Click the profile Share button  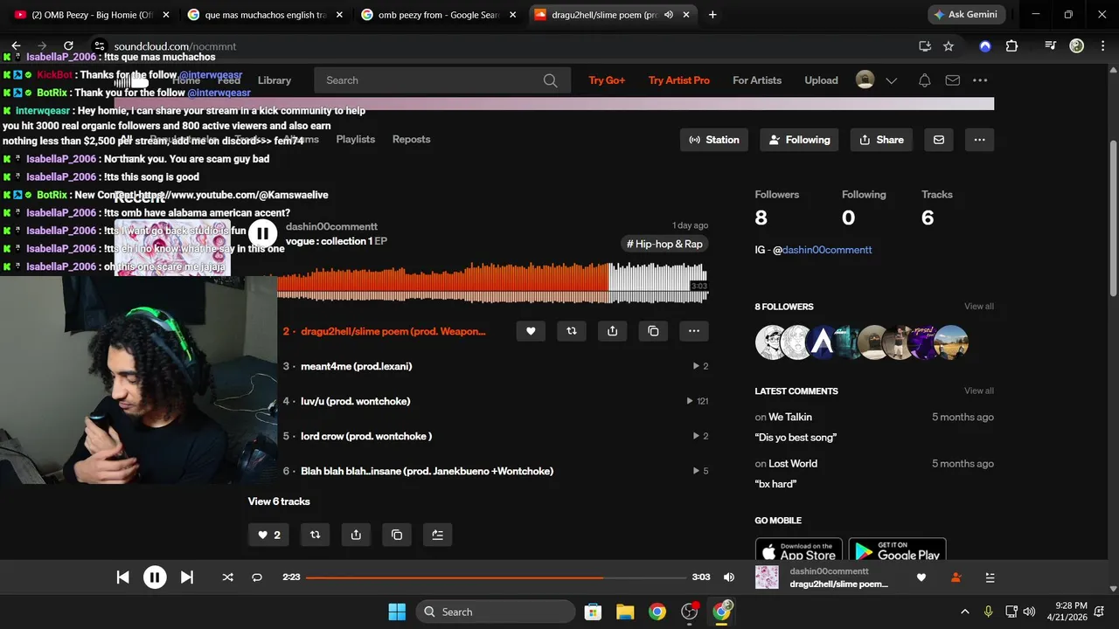point(881,140)
